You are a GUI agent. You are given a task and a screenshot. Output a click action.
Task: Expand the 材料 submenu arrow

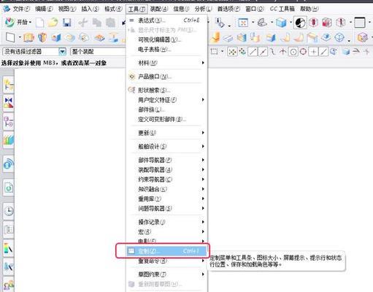tap(203, 63)
